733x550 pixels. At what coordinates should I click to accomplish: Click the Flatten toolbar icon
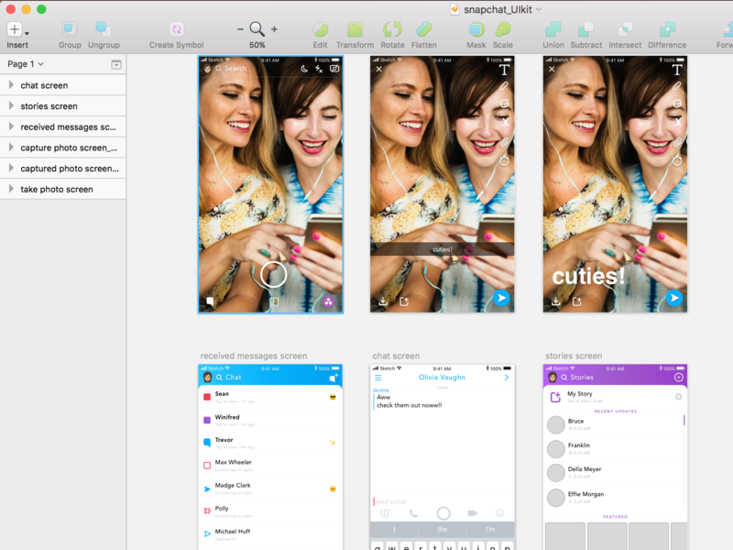(x=424, y=29)
